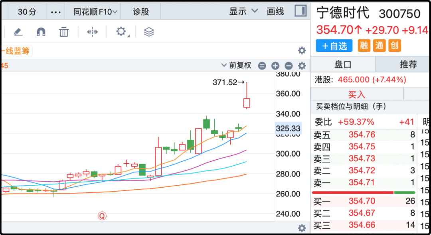Open the gear settings beside 前复权 controls

click(x=302, y=66)
